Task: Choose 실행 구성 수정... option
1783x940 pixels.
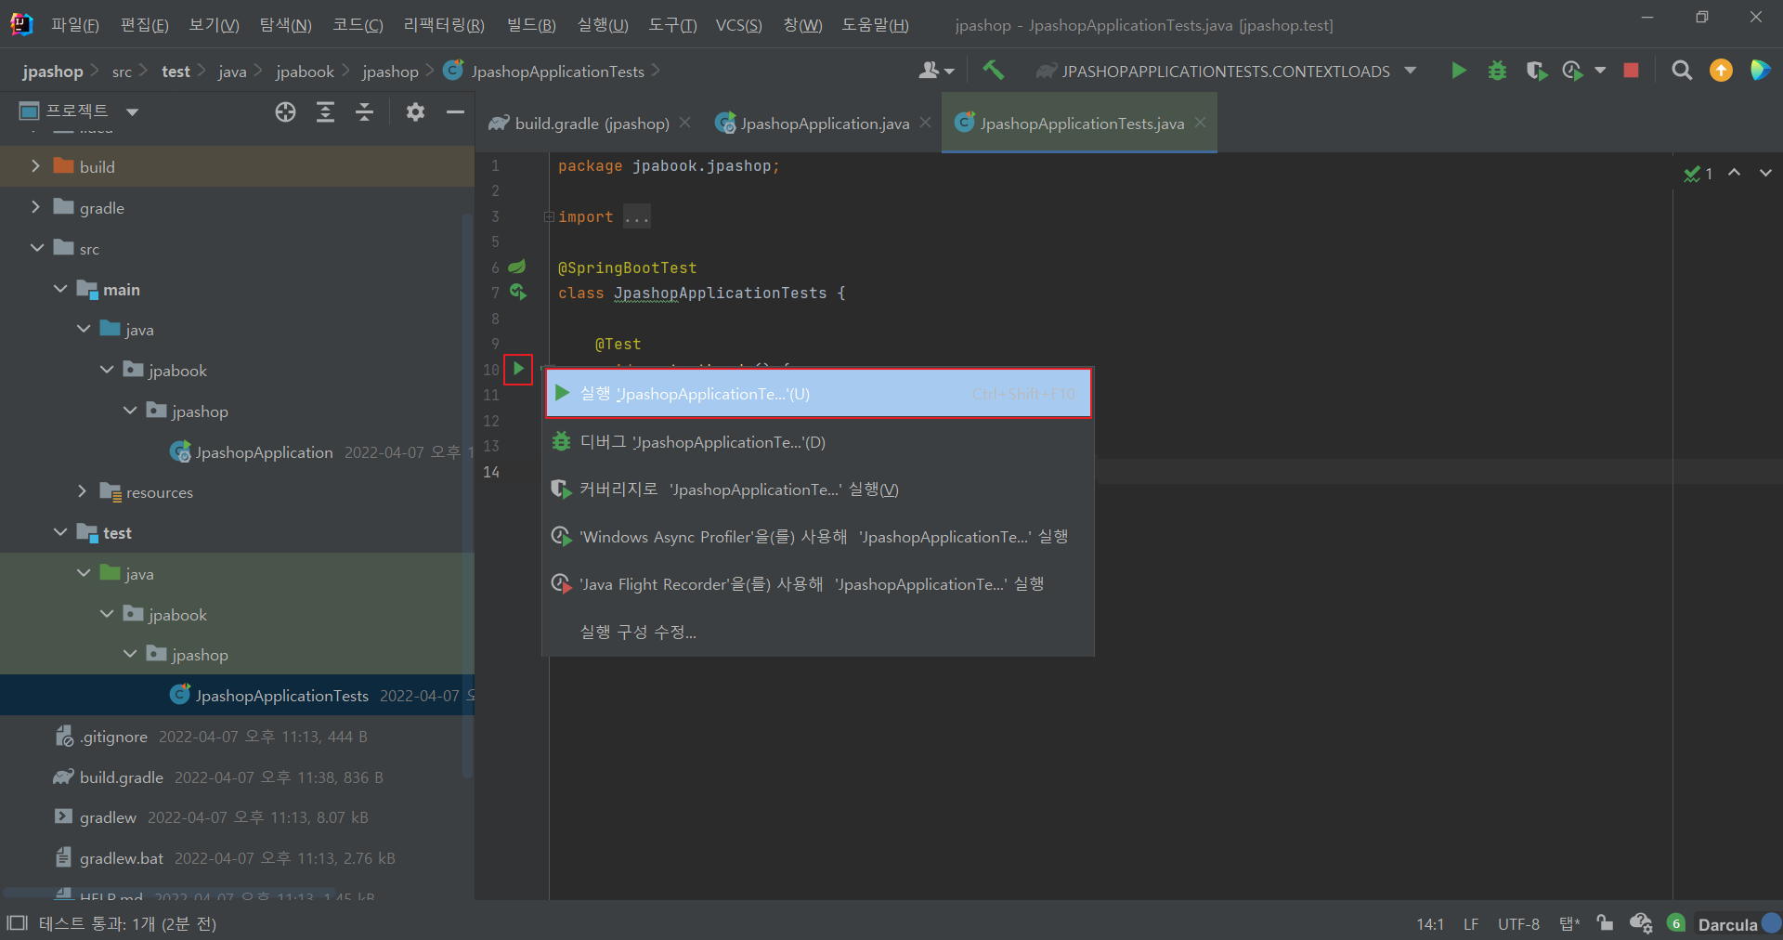Action: click(x=818, y=632)
